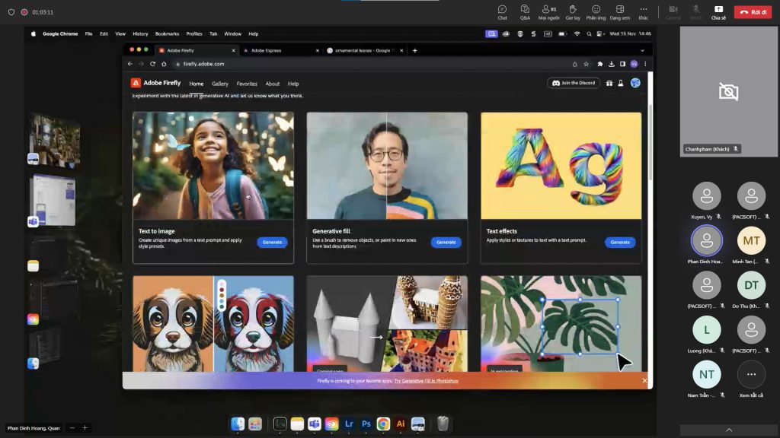Expand the chevron below the participant tiles
780x438 pixels.
[x=729, y=430]
